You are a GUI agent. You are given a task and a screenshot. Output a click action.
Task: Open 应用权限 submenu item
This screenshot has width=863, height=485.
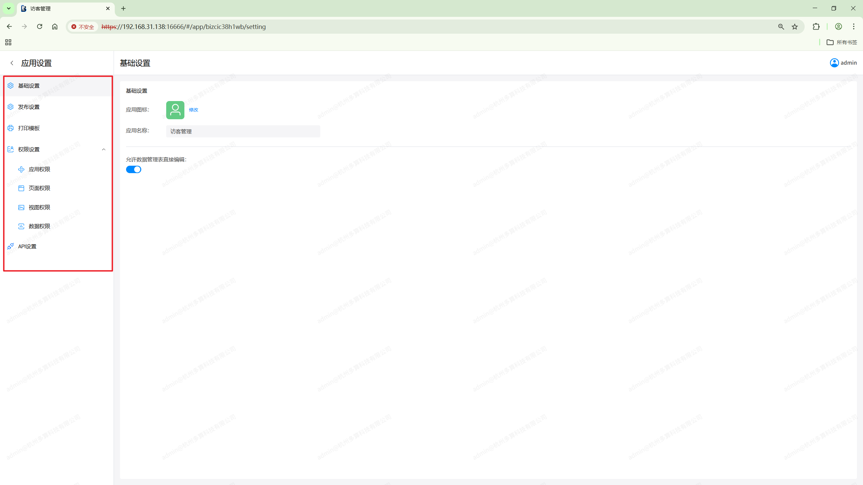[x=39, y=169]
